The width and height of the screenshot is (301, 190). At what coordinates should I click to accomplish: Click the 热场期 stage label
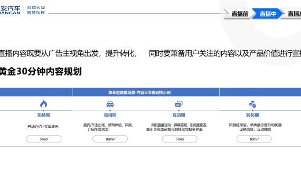(44, 115)
